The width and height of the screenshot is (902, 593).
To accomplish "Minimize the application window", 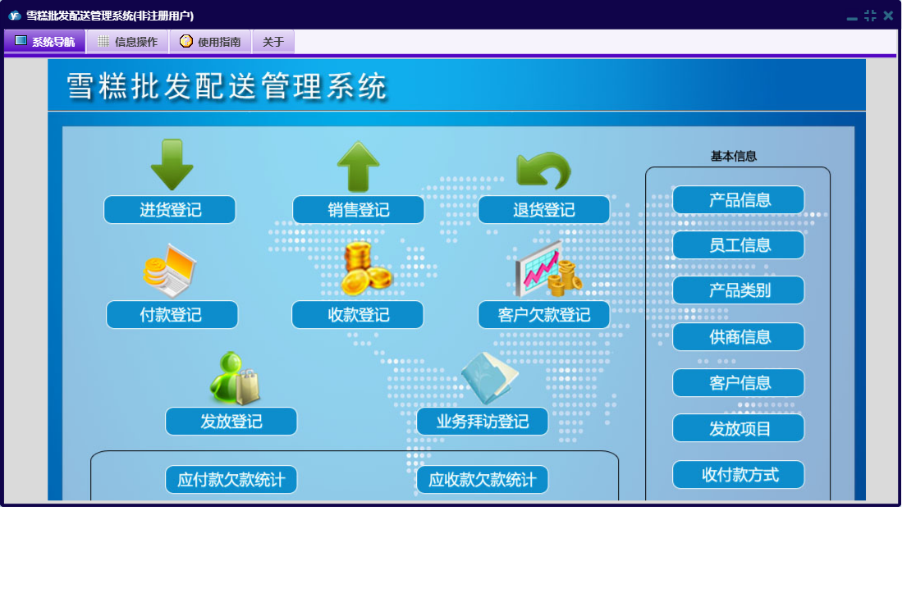I will [852, 17].
